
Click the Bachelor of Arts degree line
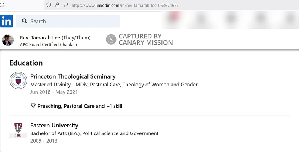point(95,133)
